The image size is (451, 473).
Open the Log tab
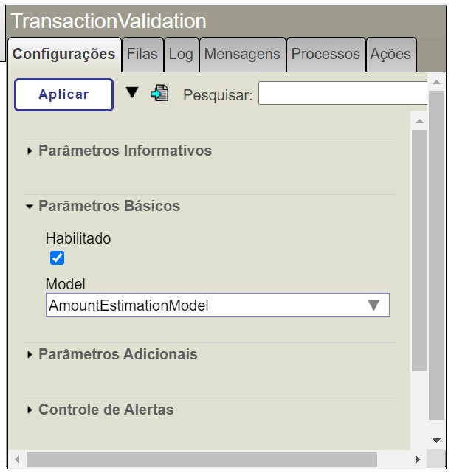tap(181, 54)
